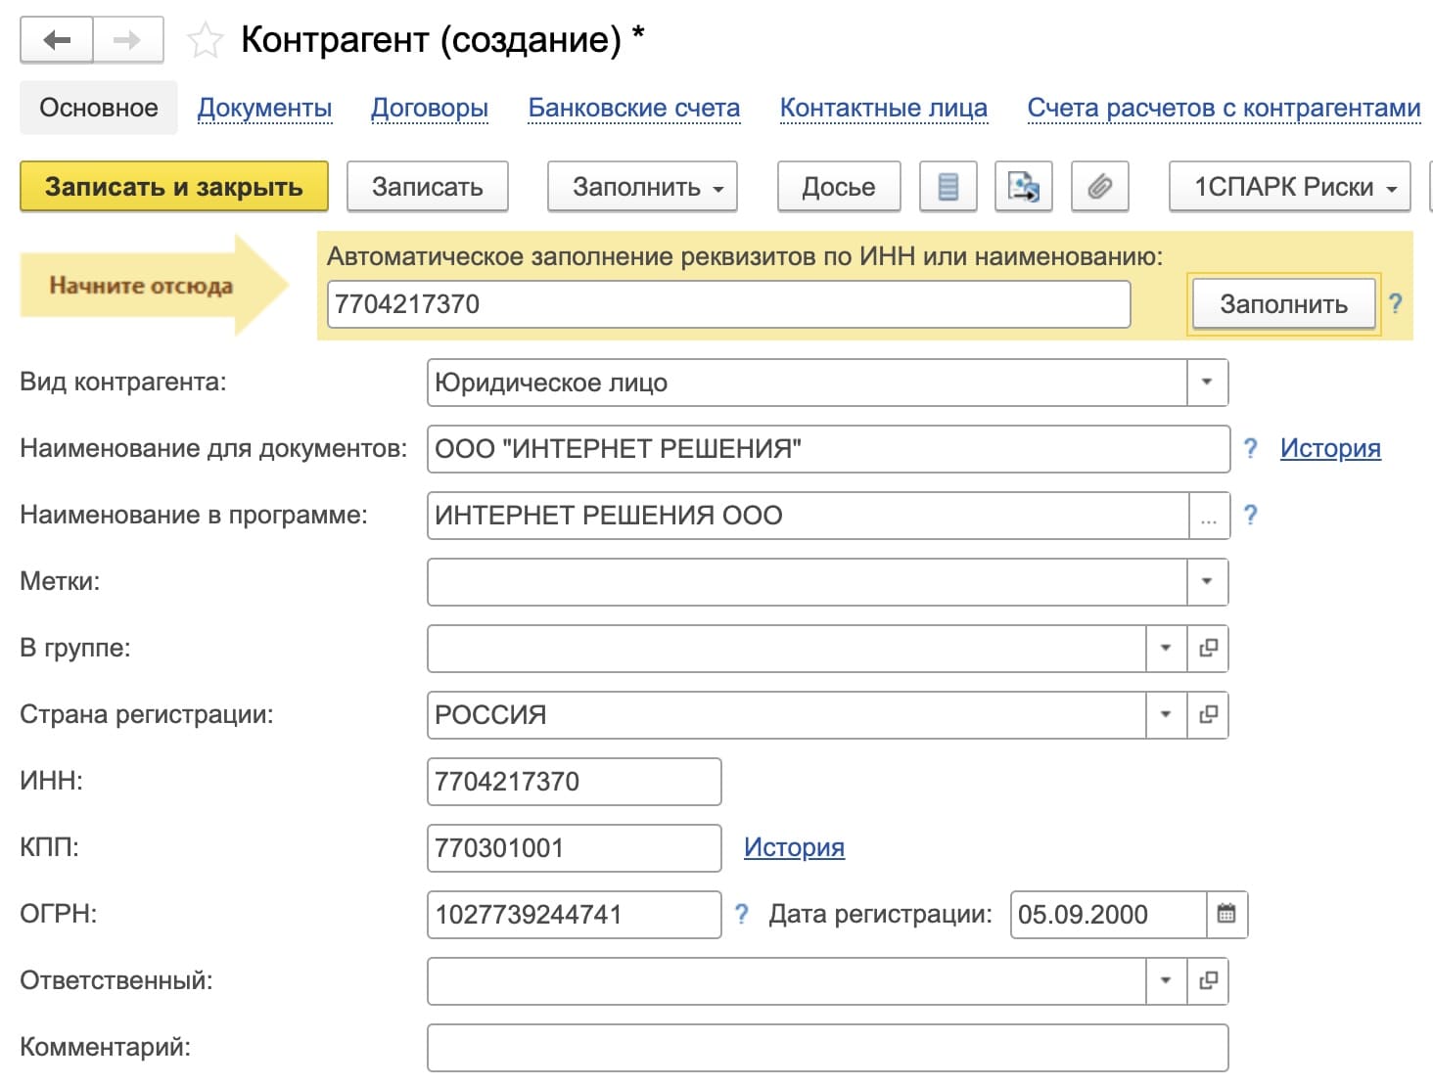
Task: Open the Заполнить toolbar dropdown menu
Action: [x=642, y=186]
